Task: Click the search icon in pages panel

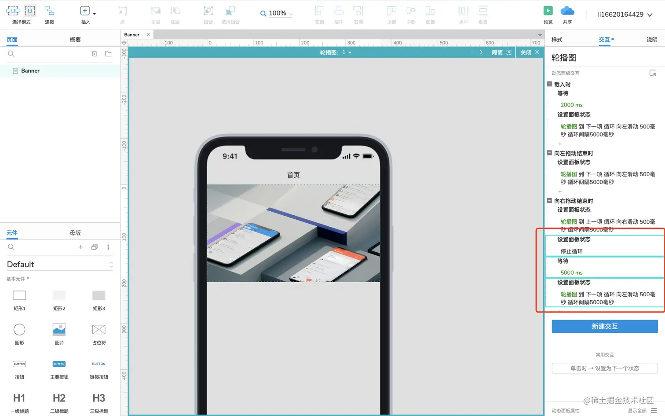Action: tap(11, 54)
